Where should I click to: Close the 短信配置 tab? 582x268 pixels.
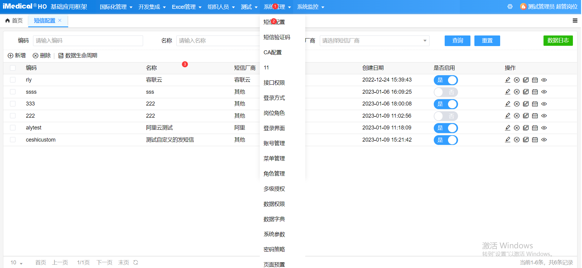60,20
